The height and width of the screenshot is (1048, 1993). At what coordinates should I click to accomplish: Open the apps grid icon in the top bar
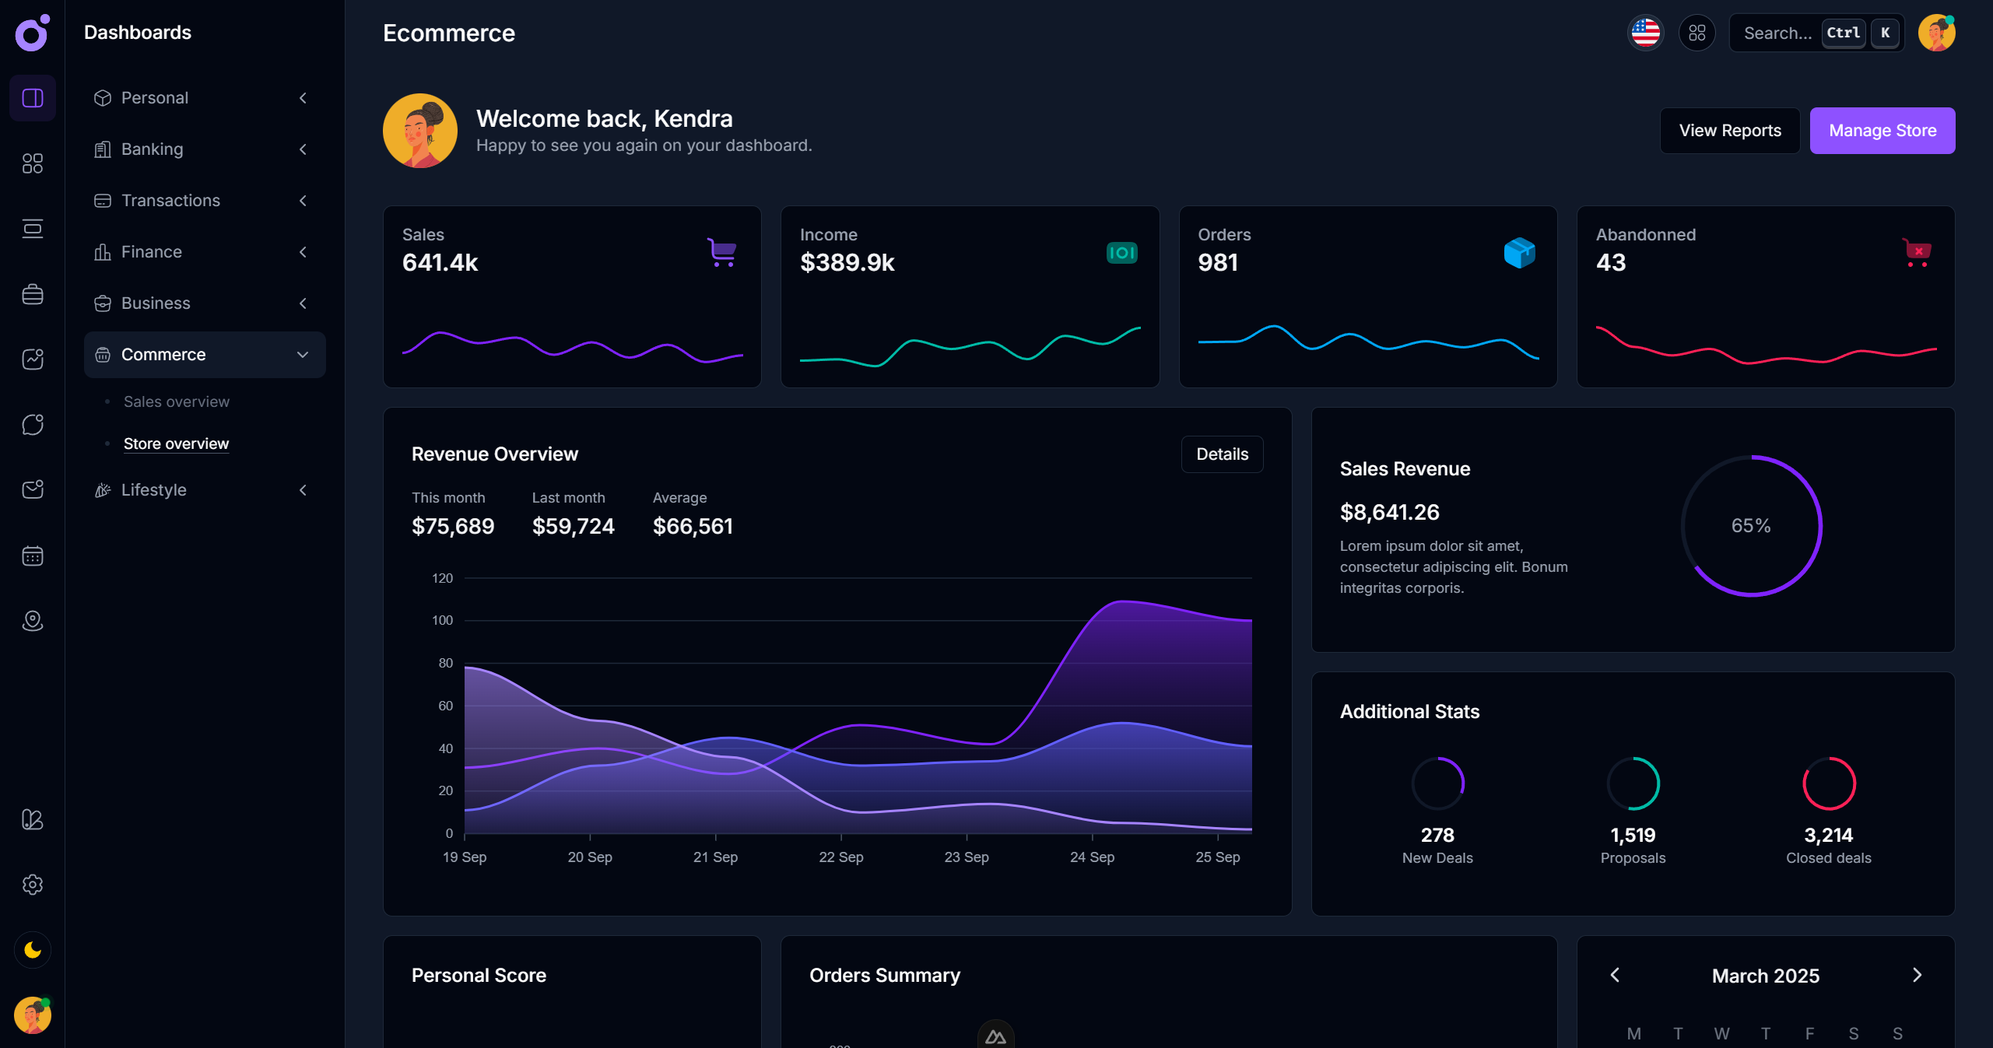(x=1697, y=33)
